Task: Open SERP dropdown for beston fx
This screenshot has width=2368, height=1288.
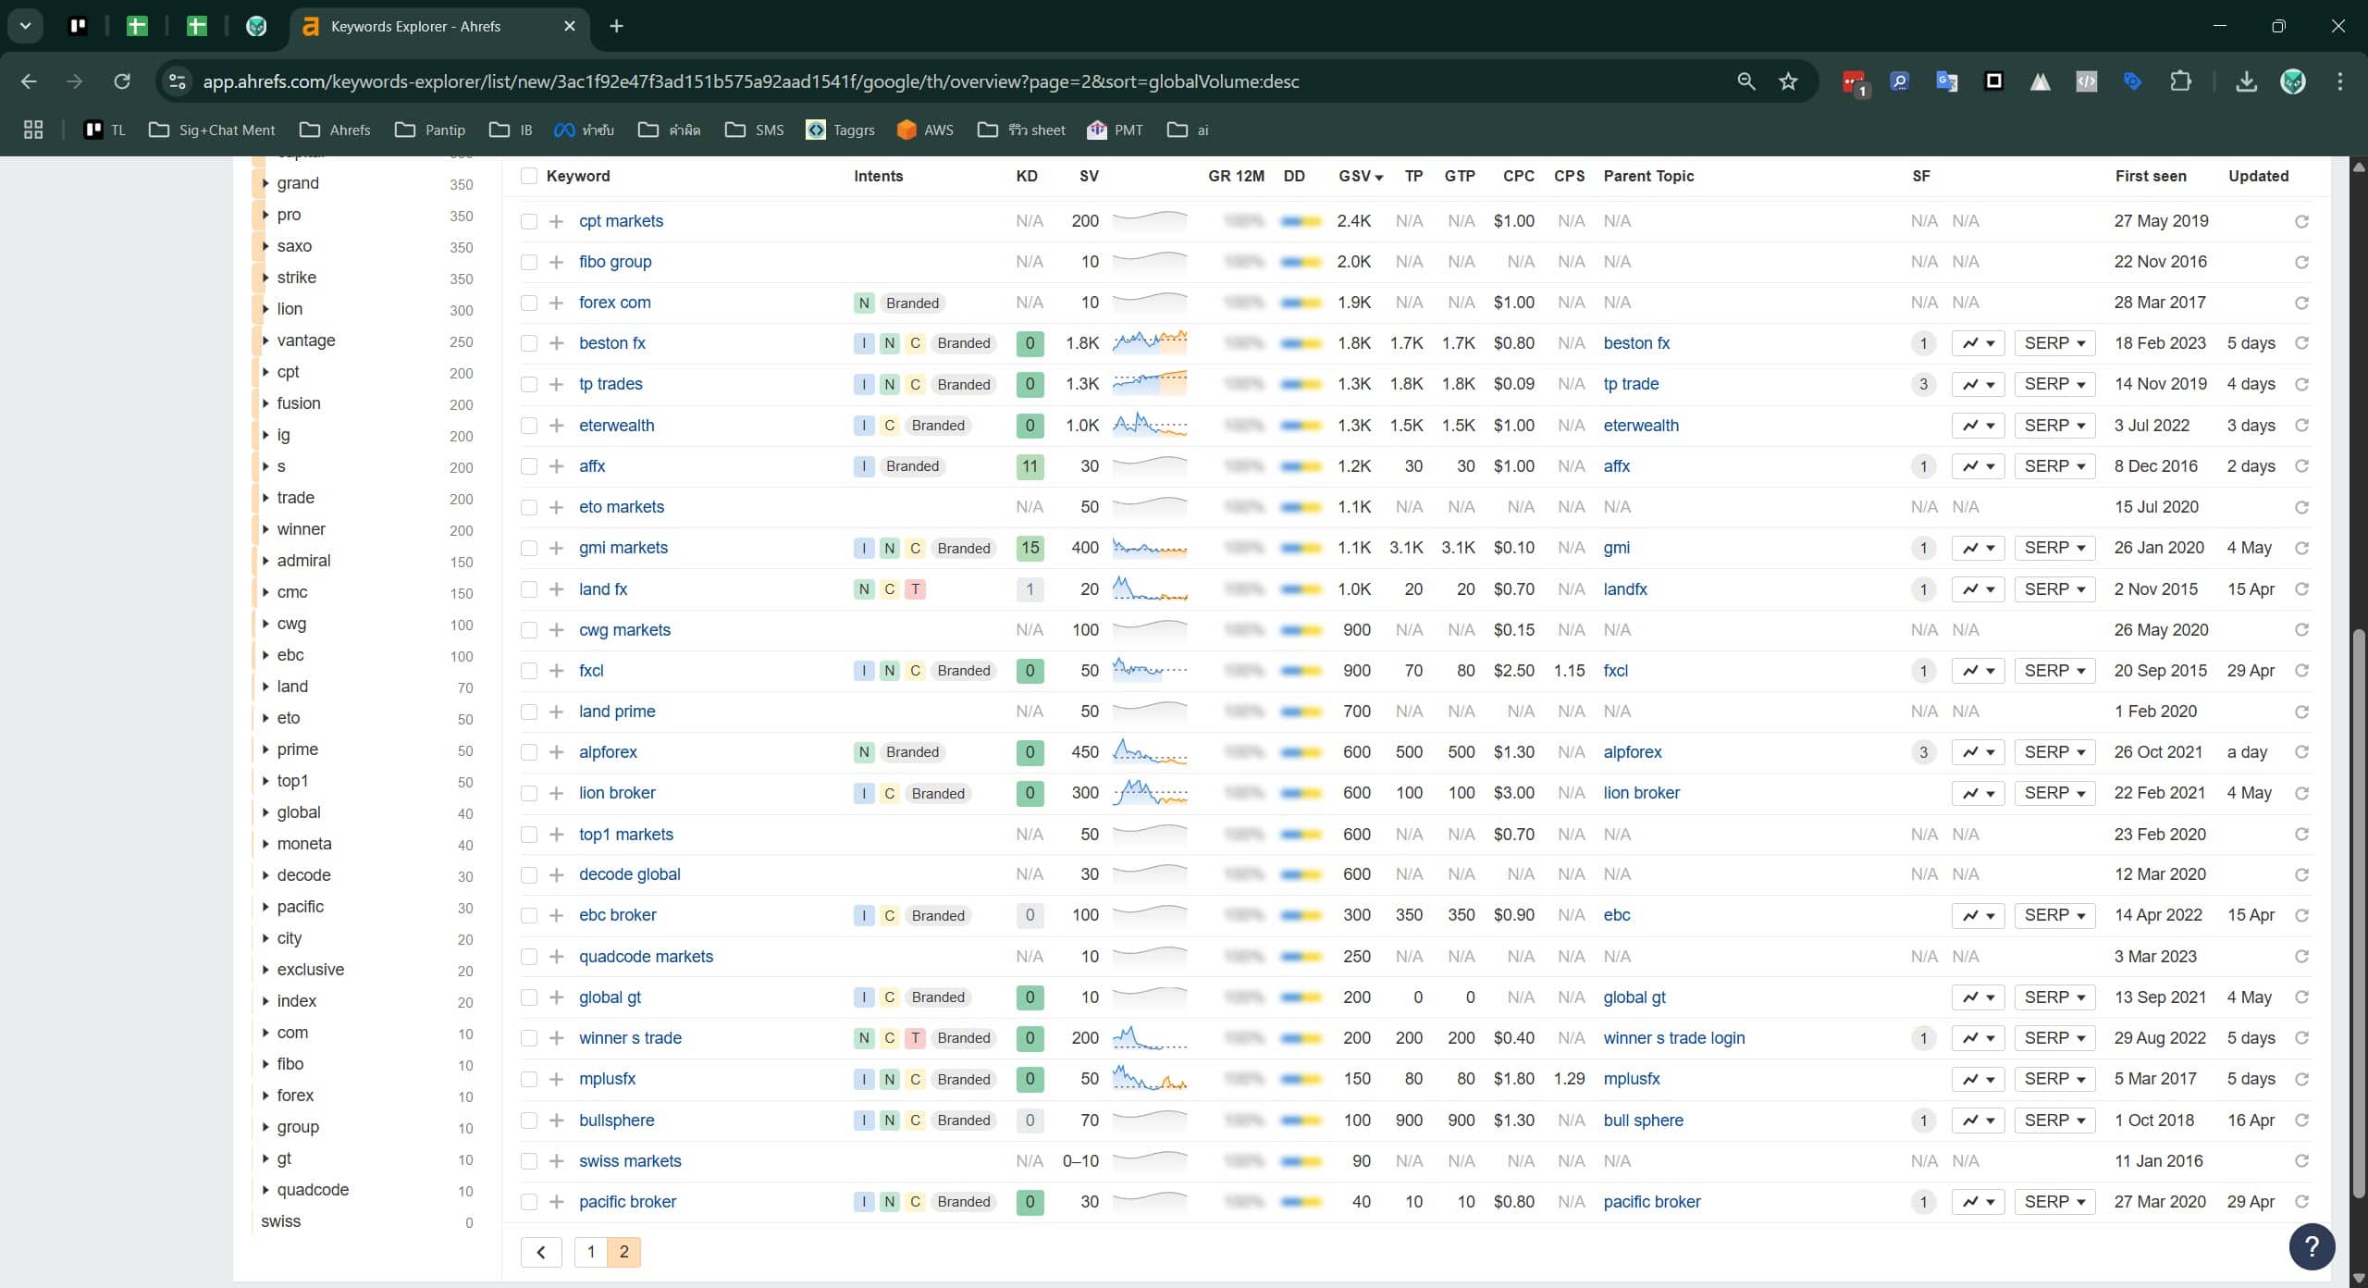Action: [x=2054, y=343]
